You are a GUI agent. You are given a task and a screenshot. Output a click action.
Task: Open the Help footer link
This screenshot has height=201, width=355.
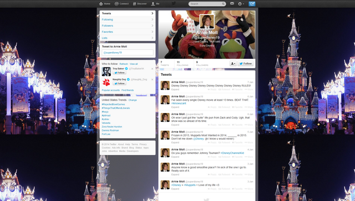pyautogui.click(x=128, y=145)
